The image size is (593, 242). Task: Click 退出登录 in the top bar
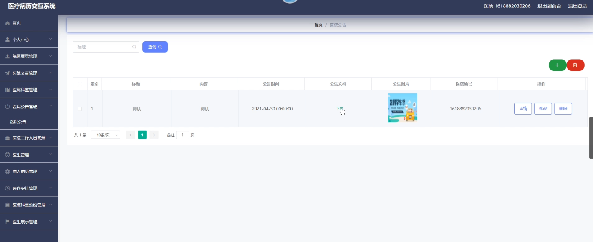(578, 6)
